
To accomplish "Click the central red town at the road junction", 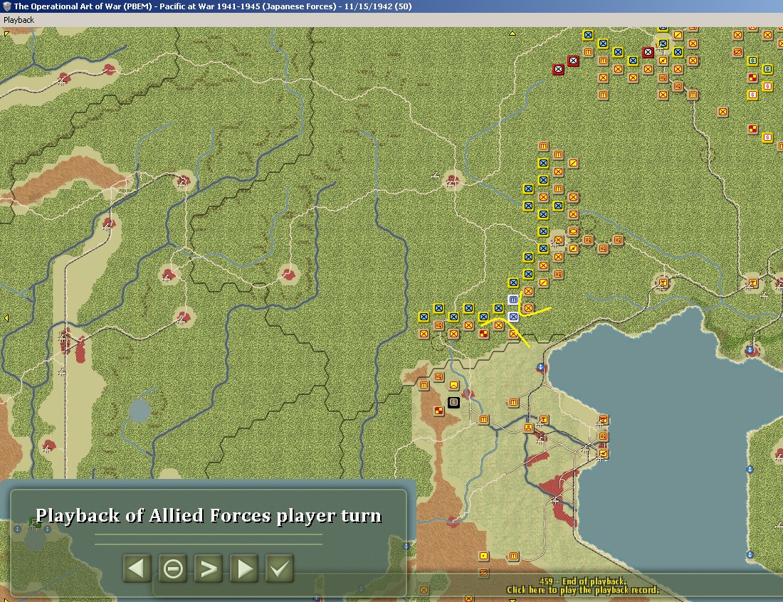I will pyautogui.click(x=453, y=179).
